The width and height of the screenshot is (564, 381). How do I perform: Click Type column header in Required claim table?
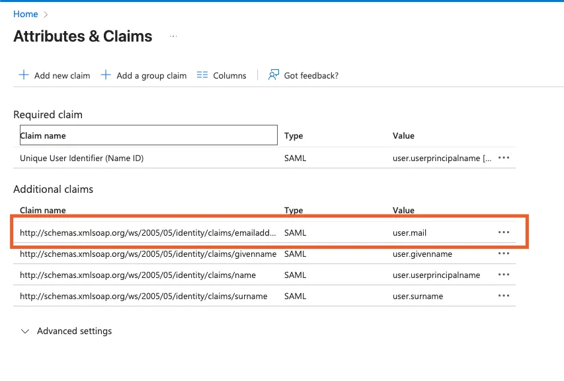[x=294, y=136]
